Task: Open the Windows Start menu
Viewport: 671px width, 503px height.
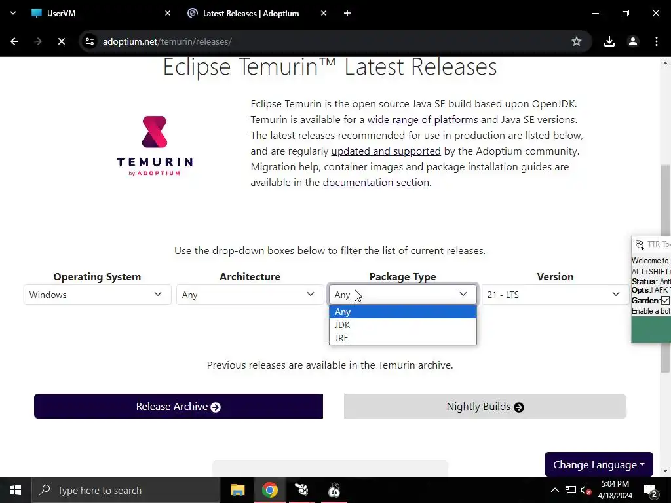Action: click(x=16, y=490)
